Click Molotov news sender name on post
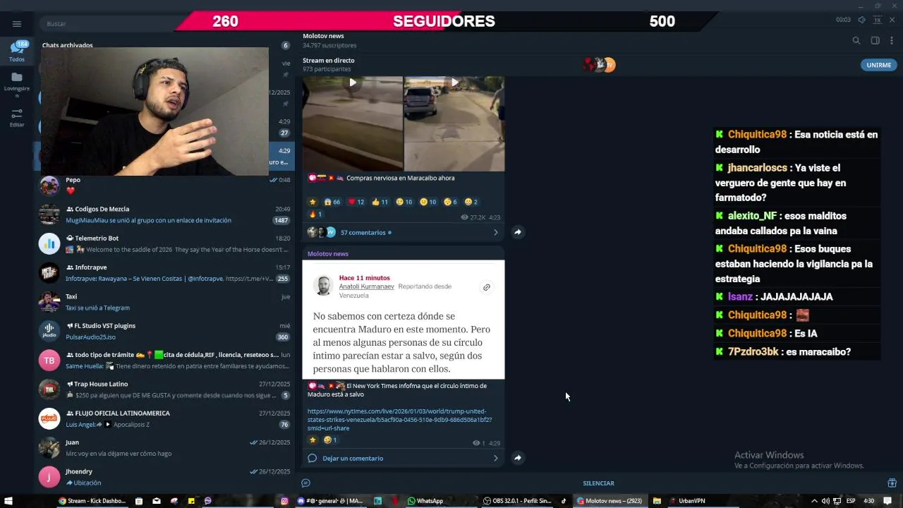The height and width of the screenshot is (508, 903). click(327, 254)
